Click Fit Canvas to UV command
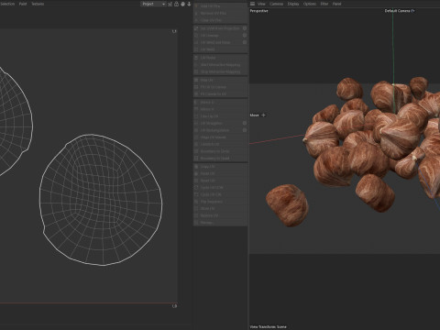 (x=220, y=94)
